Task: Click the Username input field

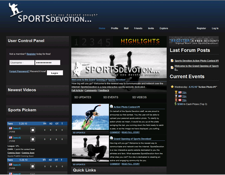Action: click(x=22, y=63)
